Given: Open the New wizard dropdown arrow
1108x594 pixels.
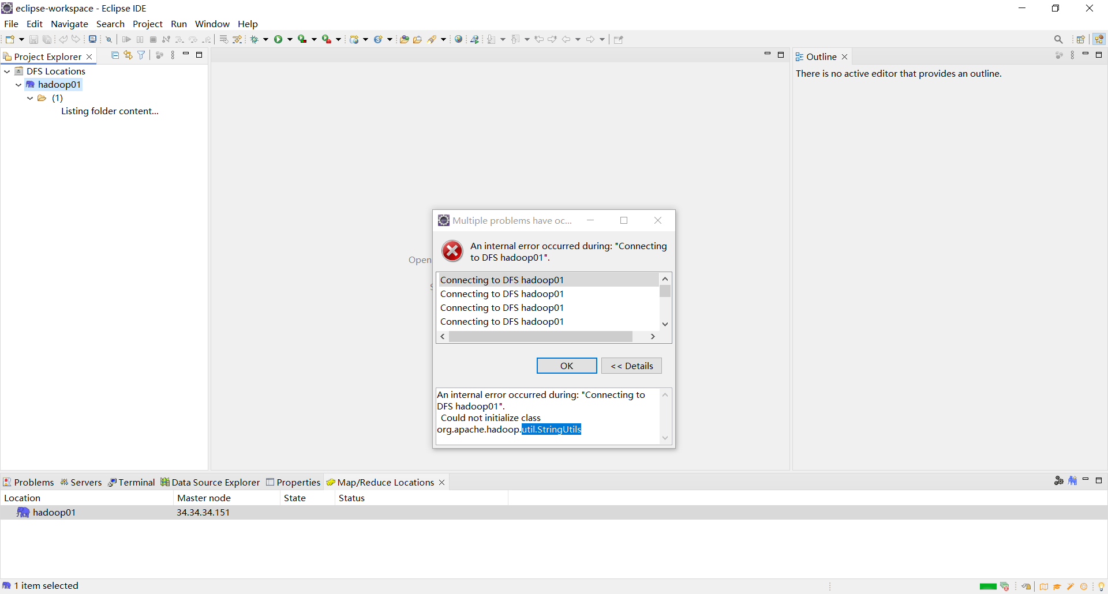Looking at the screenshot, I should point(21,39).
